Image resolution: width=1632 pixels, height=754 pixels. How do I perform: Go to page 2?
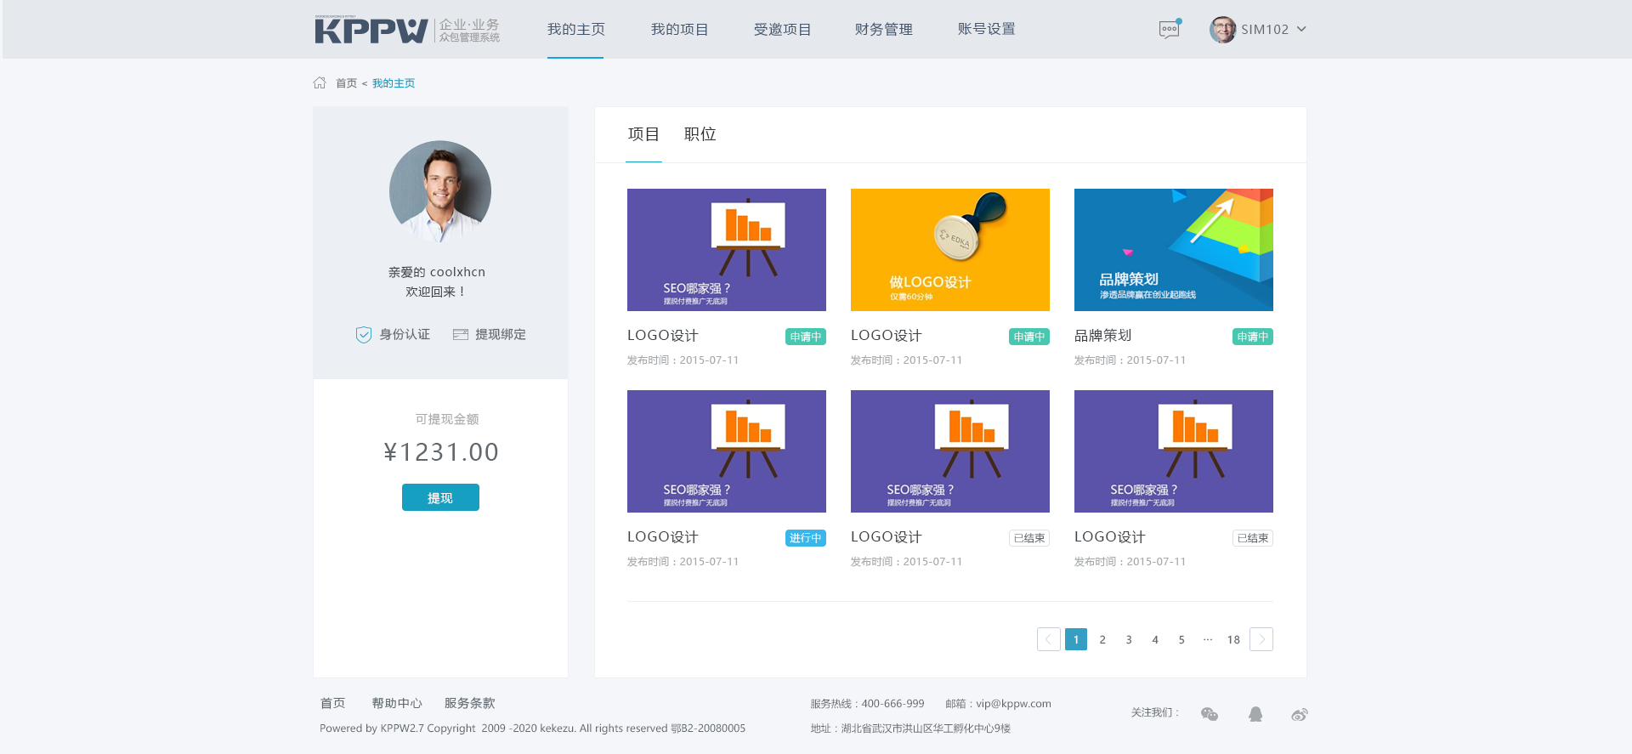click(x=1102, y=639)
